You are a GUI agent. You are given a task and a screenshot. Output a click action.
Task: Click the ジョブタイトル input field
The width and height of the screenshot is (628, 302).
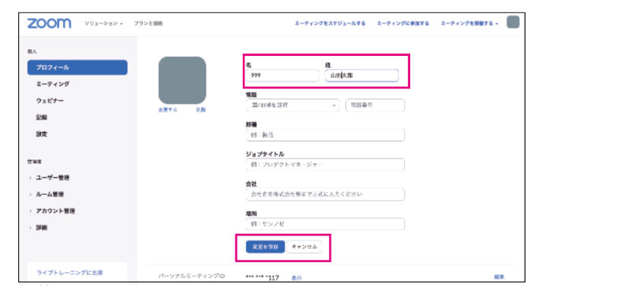[325, 165]
